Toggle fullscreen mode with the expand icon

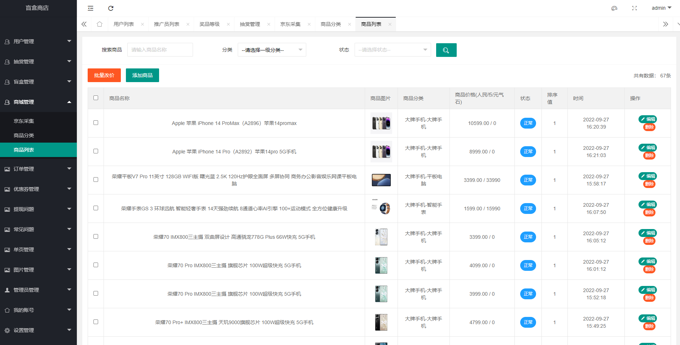pyautogui.click(x=635, y=8)
